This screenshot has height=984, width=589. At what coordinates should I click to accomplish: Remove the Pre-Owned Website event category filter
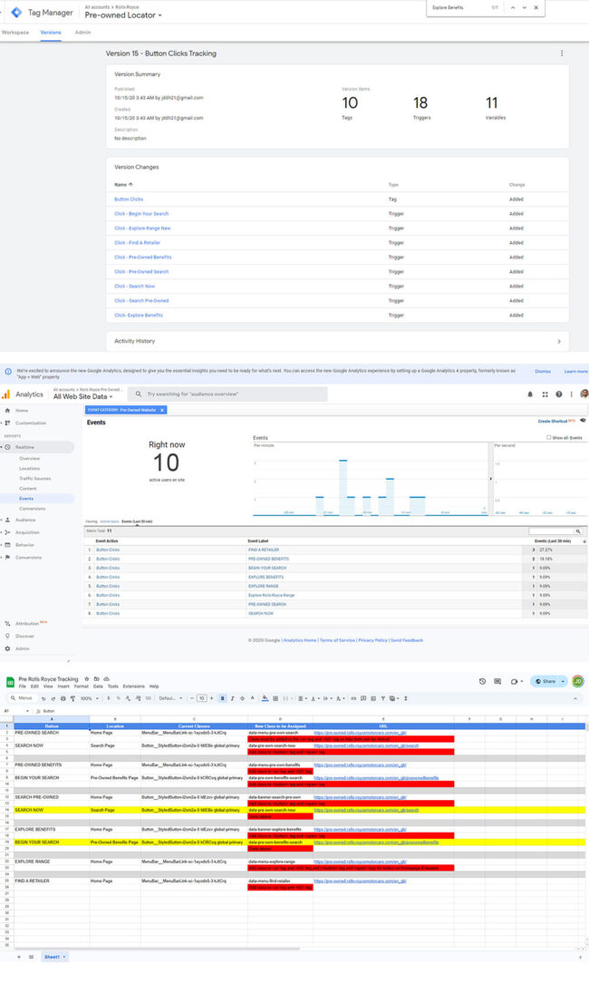click(162, 410)
